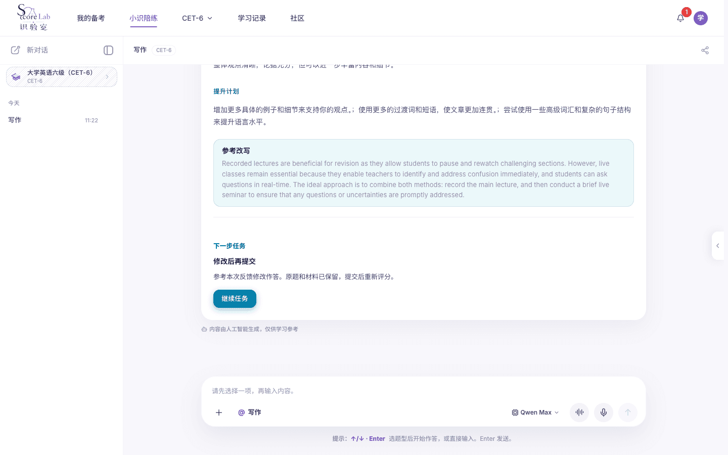Open the user avatar menu
The height and width of the screenshot is (455, 728).
(701, 18)
